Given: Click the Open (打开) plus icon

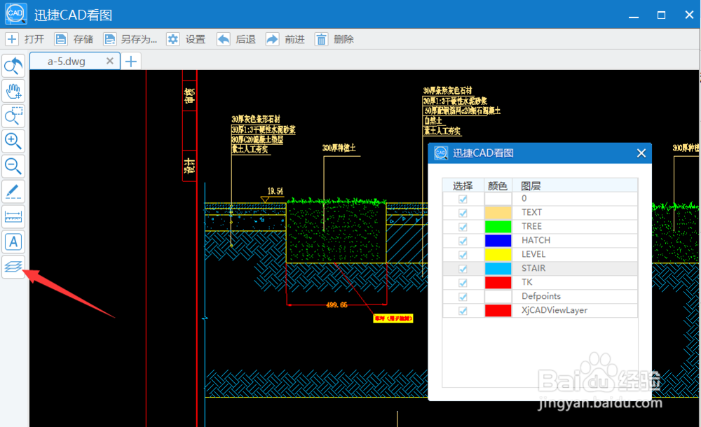Looking at the screenshot, I should coord(12,39).
